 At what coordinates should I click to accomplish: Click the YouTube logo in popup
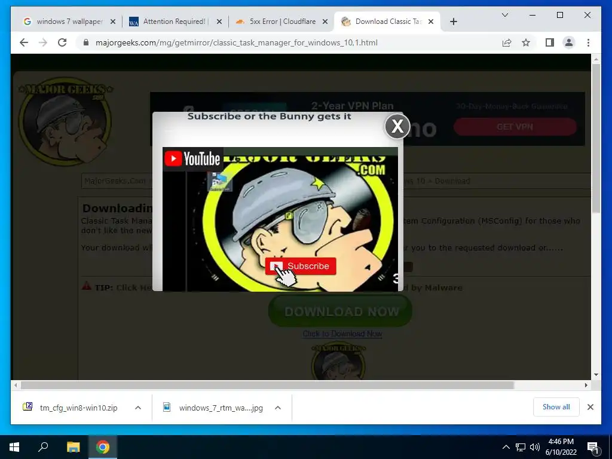[192, 159]
